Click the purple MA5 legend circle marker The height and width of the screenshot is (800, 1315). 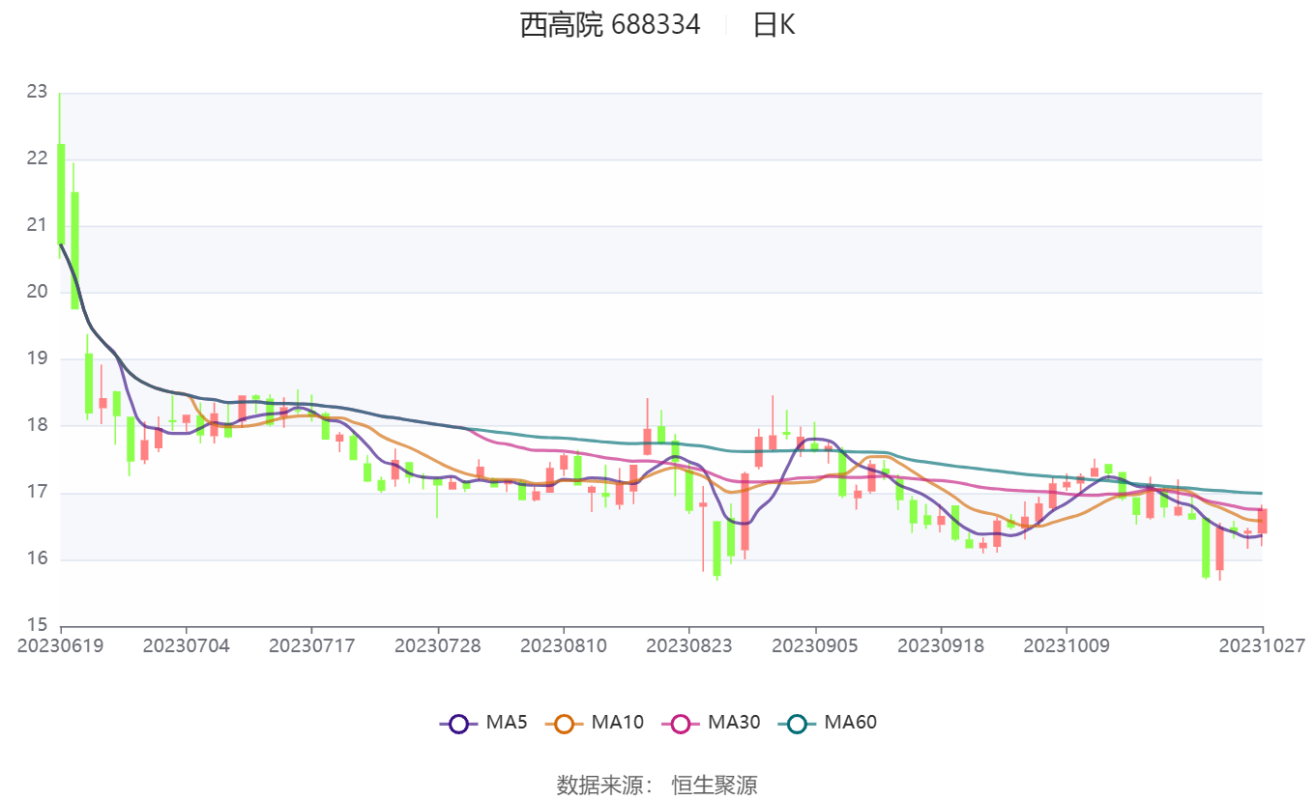tap(458, 723)
